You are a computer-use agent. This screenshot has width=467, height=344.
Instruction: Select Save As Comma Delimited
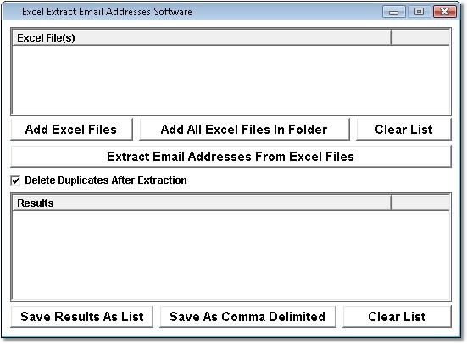pyautogui.click(x=247, y=317)
